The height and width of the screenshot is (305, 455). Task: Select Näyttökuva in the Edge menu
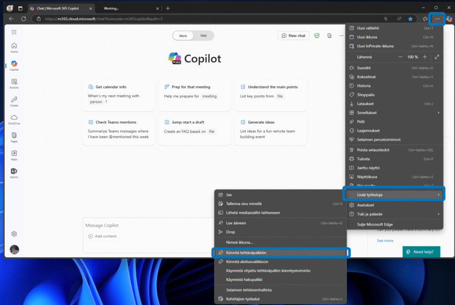coord(395,177)
